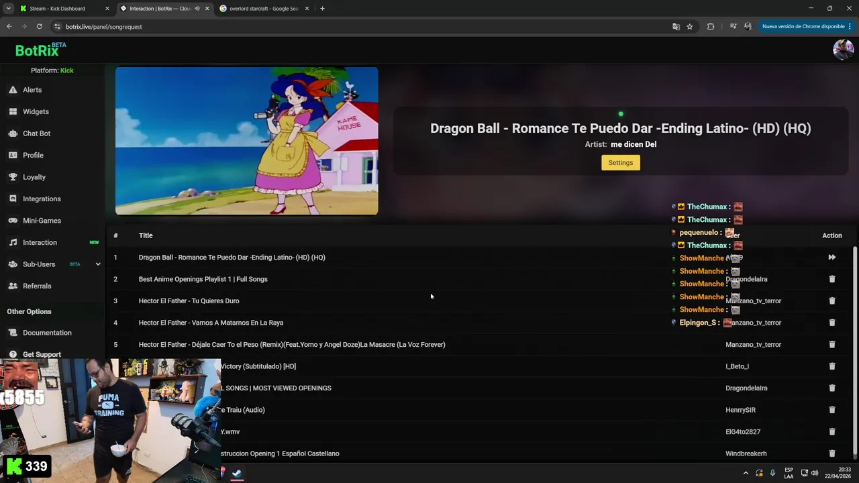This screenshot has height=483, width=859.
Task: Open Chrome media controls icon
Action: coord(733,27)
